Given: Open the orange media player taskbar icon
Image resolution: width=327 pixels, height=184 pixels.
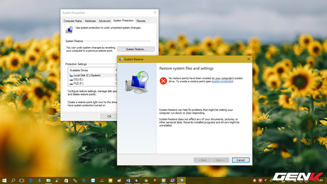Looking at the screenshot, I should (x=163, y=180).
